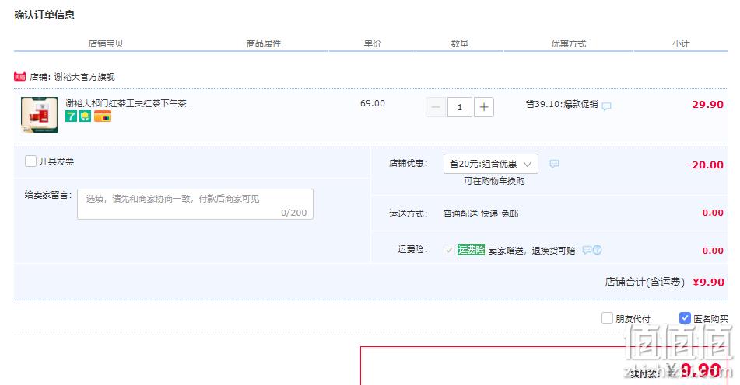
Task: Open product title 谢裕大祁门红茶工夫红茶下午茶
Action: pyautogui.click(x=129, y=103)
